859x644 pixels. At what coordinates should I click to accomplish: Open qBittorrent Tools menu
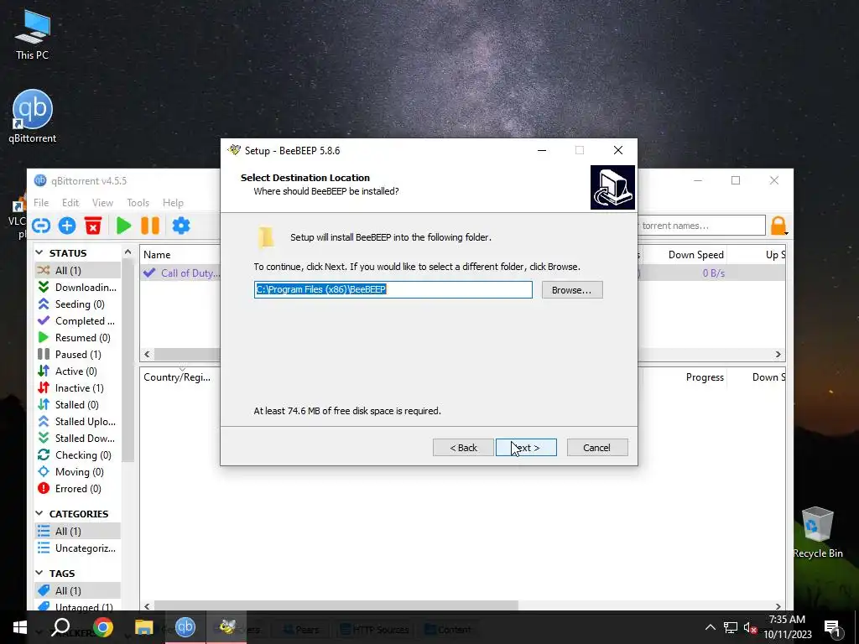pyautogui.click(x=138, y=203)
